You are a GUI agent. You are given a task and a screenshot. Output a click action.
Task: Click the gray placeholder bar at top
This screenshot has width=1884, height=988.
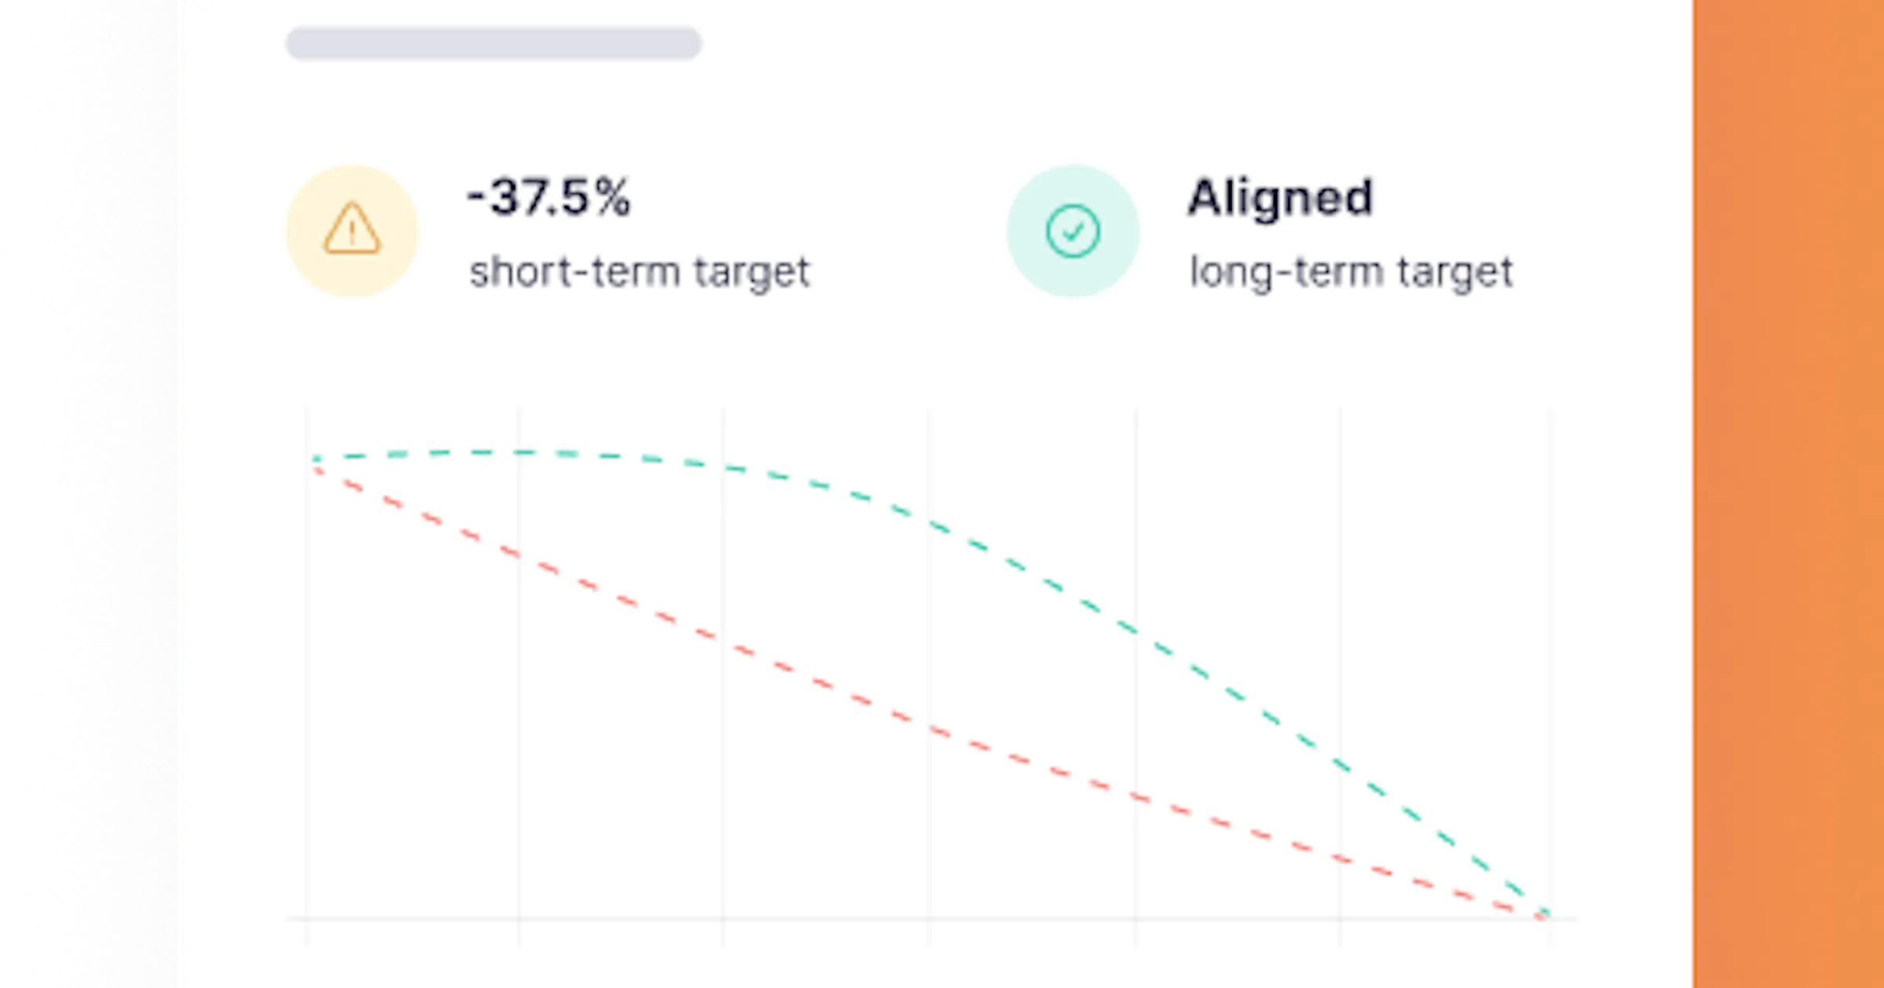click(x=493, y=43)
